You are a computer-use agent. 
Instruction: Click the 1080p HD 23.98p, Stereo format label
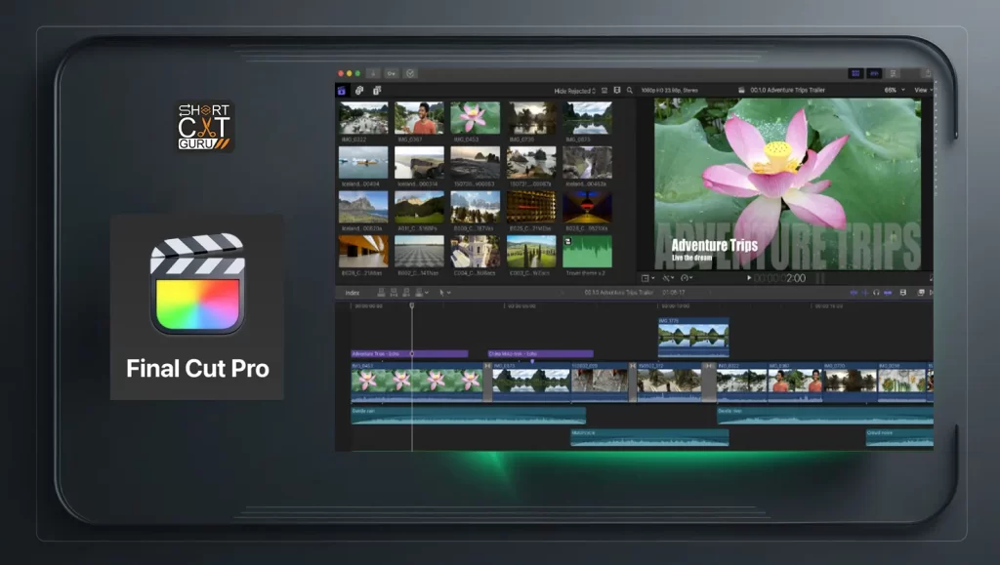(670, 91)
